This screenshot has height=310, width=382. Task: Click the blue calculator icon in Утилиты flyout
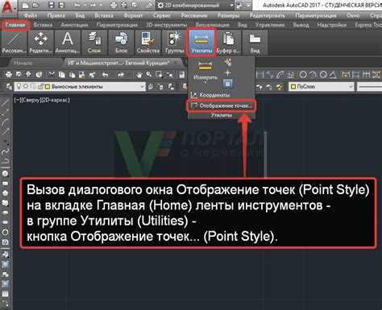pyautogui.click(x=227, y=84)
